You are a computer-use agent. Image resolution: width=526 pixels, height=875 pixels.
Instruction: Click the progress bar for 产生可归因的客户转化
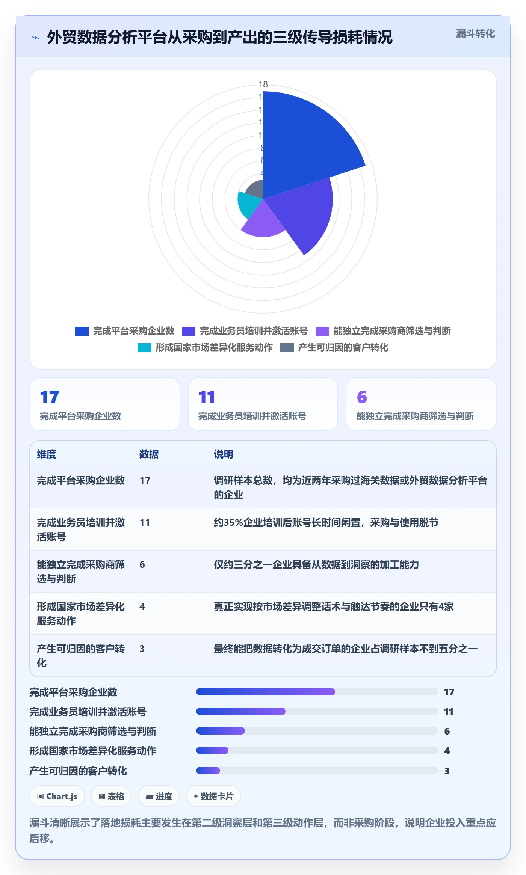click(x=317, y=771)
